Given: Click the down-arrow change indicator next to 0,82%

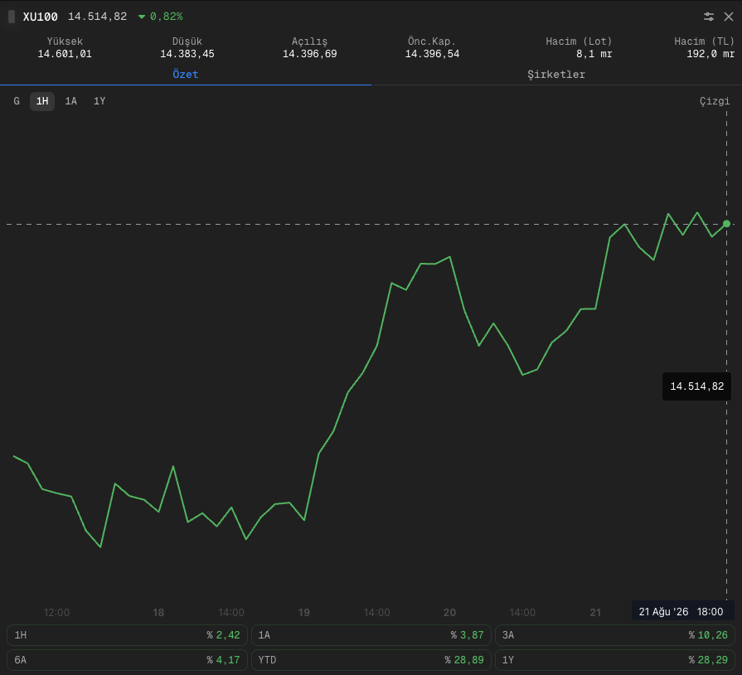Looking at the screenshot, I should coord(142,17).
